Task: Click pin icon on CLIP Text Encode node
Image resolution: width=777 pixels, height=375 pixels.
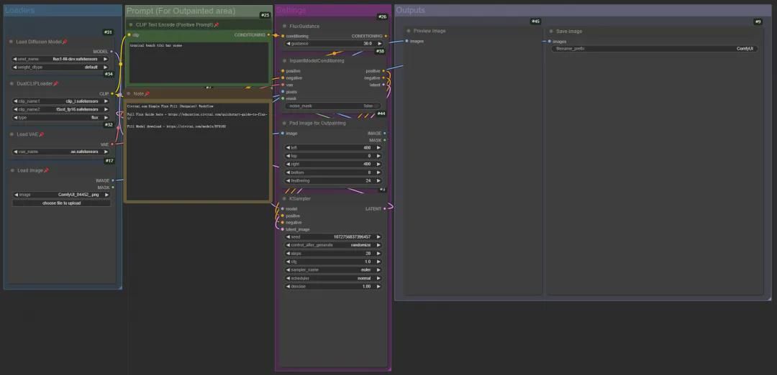Action: pos(217,24)
